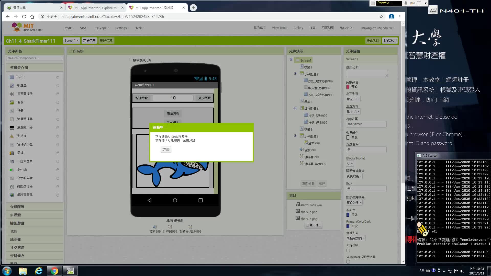Screen dimensions: 491x276
Task: Click 取消 in the connecting dialog
Action: point(166,150)
